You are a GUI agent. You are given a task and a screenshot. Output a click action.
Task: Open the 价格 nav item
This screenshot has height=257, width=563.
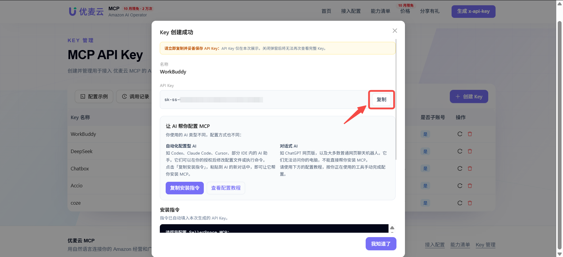pyautogui.click(x=405, y=11)
